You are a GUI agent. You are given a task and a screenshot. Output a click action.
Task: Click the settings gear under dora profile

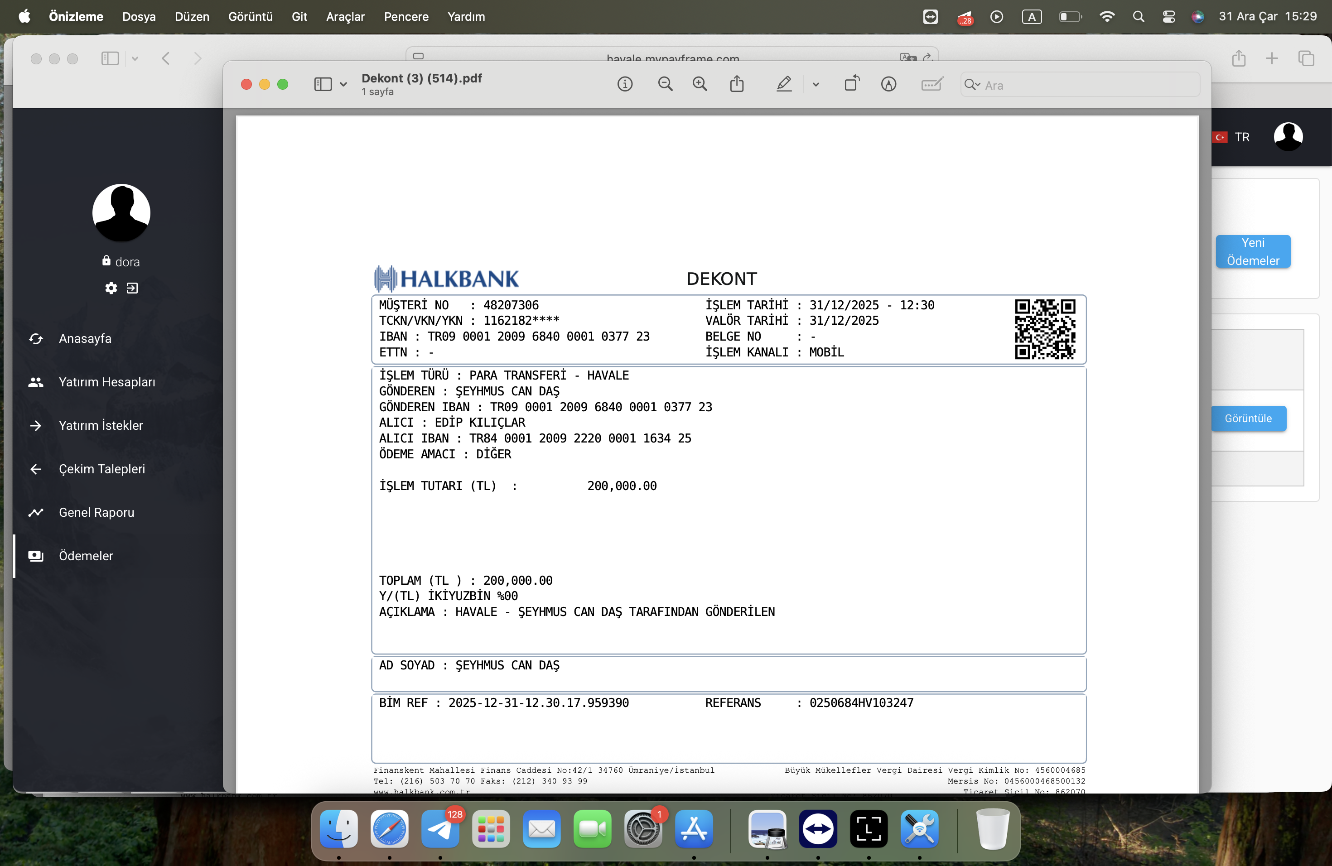[x=111, y=288]
